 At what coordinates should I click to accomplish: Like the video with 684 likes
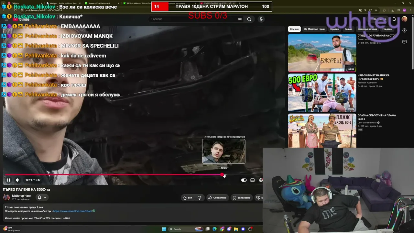(188, 198)
